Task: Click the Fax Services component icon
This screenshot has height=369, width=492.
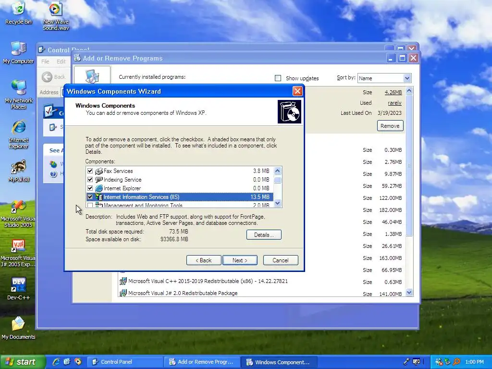Action: pos(99,171)
